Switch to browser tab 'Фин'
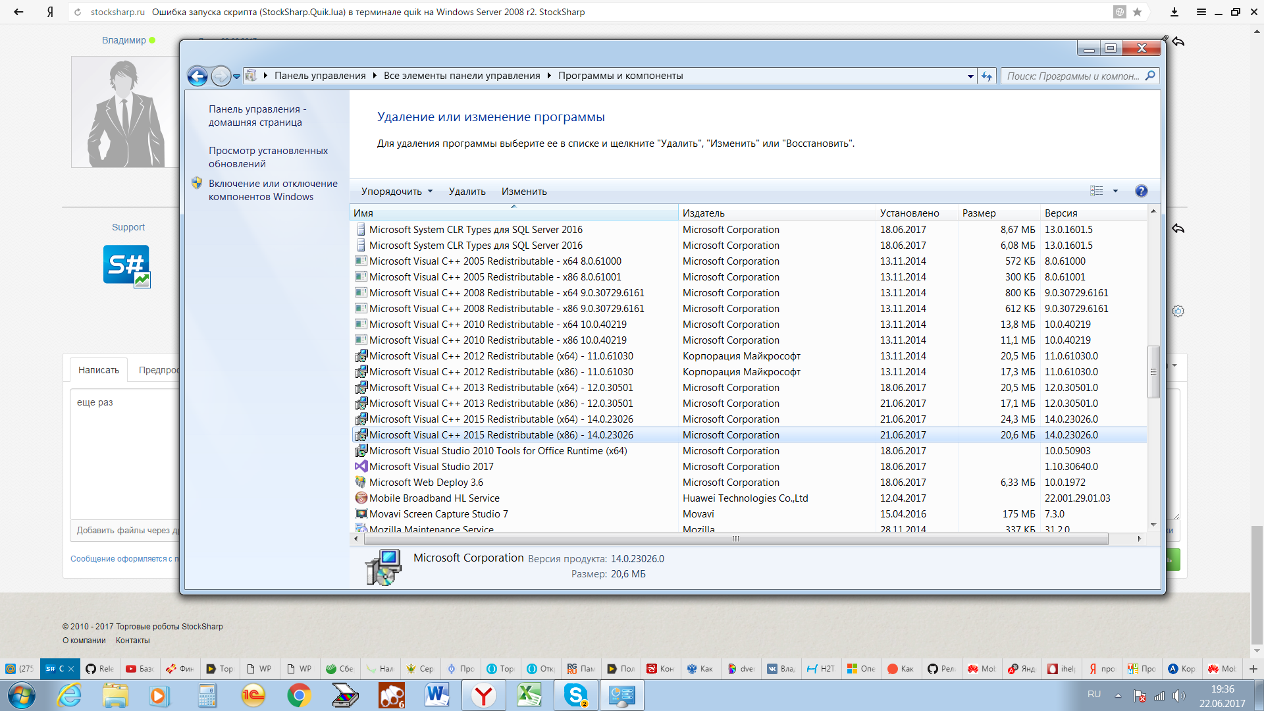Screen dimensions: 1264x711 180,669
